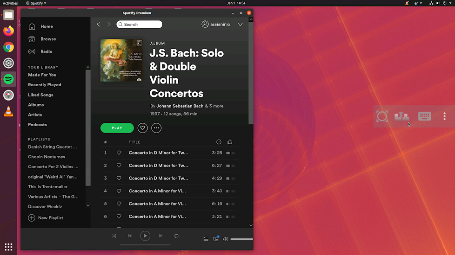The height and width of the screenshot is (255, 455).
Task: Toggle repeat mode
Action: (176, 236)
